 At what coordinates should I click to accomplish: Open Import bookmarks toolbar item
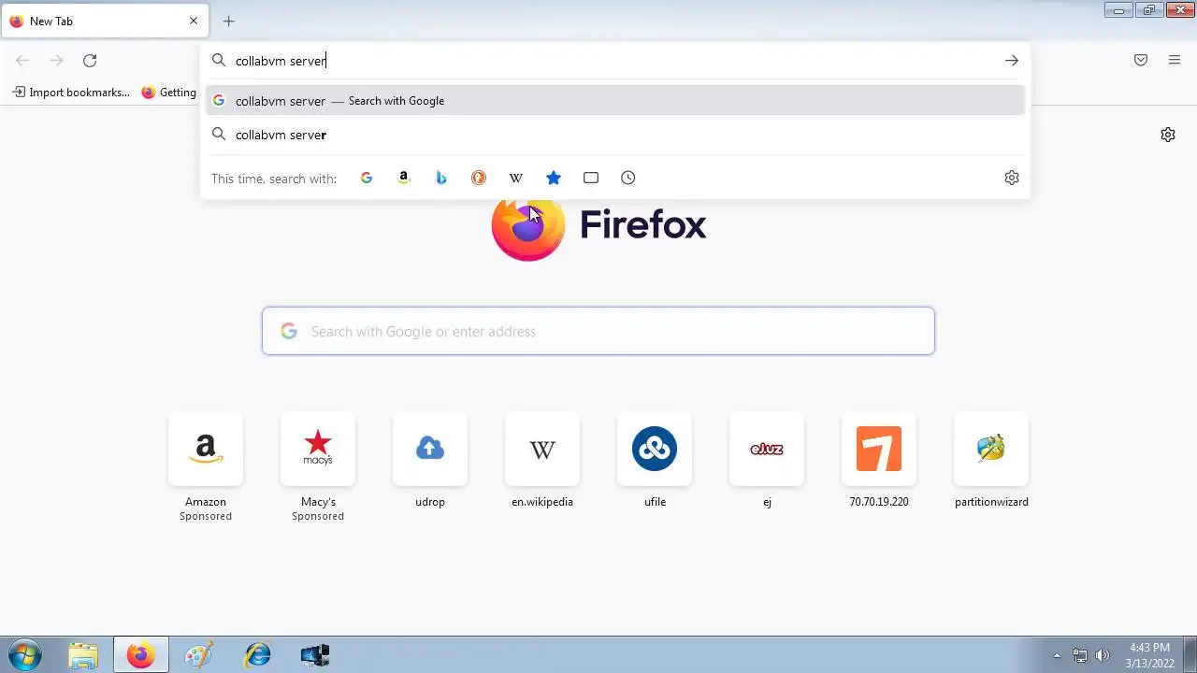71,93
